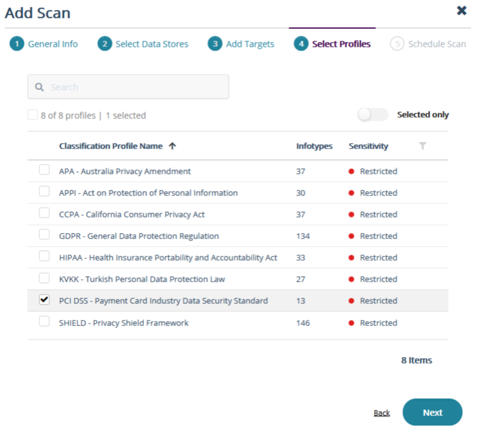Switch to the Add Targets step label
Image resolution: width=480 pixels, height=429 pixels.
(x=250, y=44)
